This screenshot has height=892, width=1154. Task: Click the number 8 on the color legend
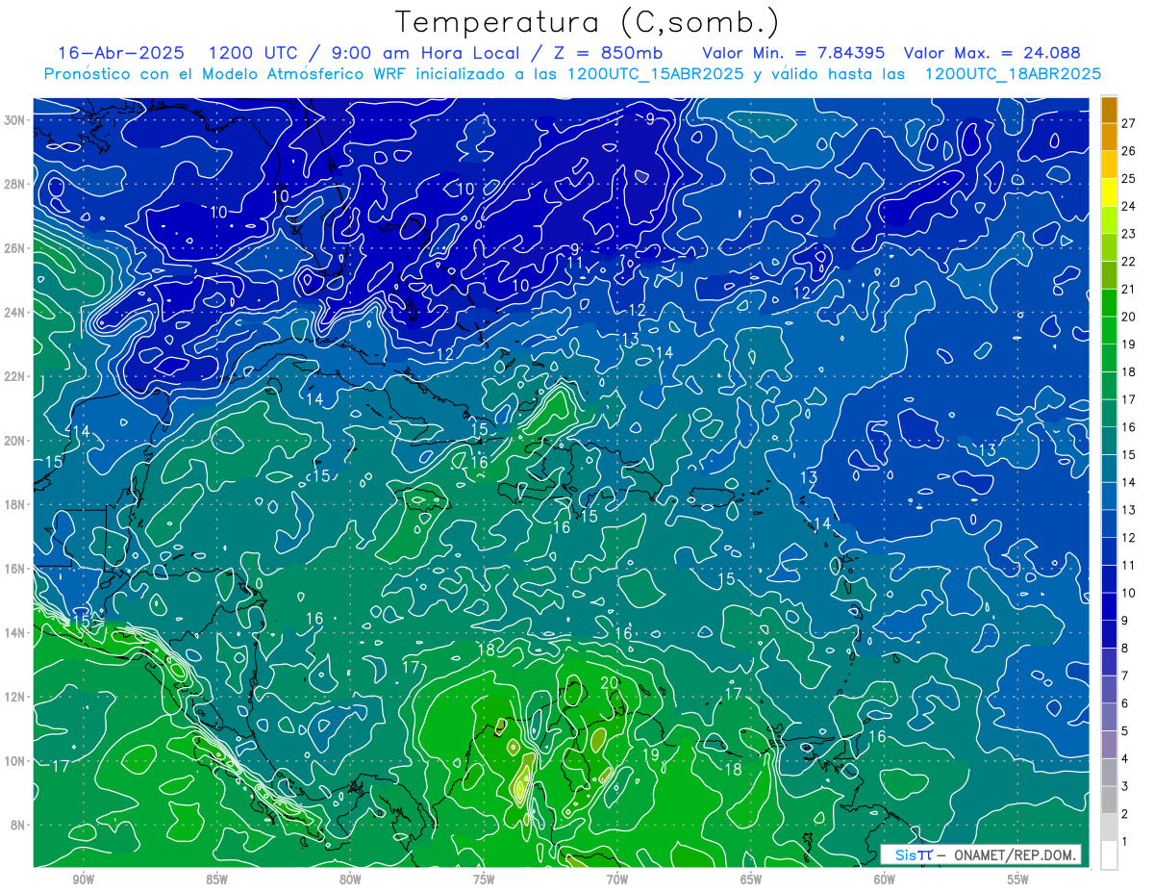[1126, 649]
